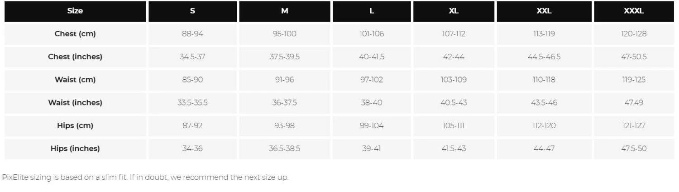Select the XXXL size header
The height and width of the screenshot is (192, 679).
(634, 11)
